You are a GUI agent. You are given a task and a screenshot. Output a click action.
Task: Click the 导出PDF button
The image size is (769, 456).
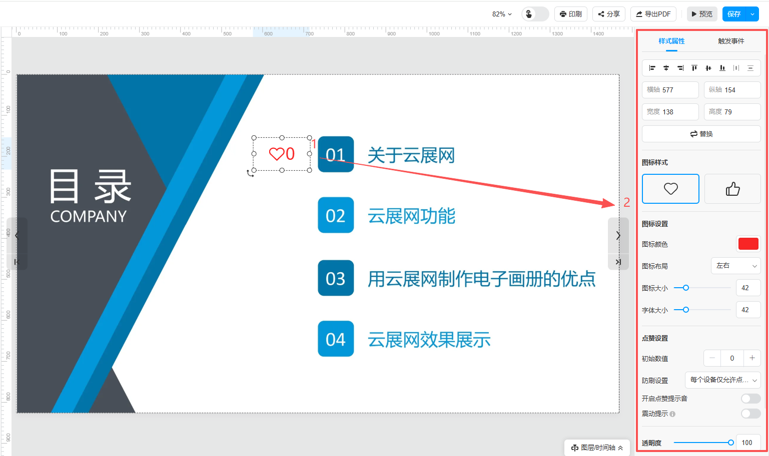coord(653,14)
